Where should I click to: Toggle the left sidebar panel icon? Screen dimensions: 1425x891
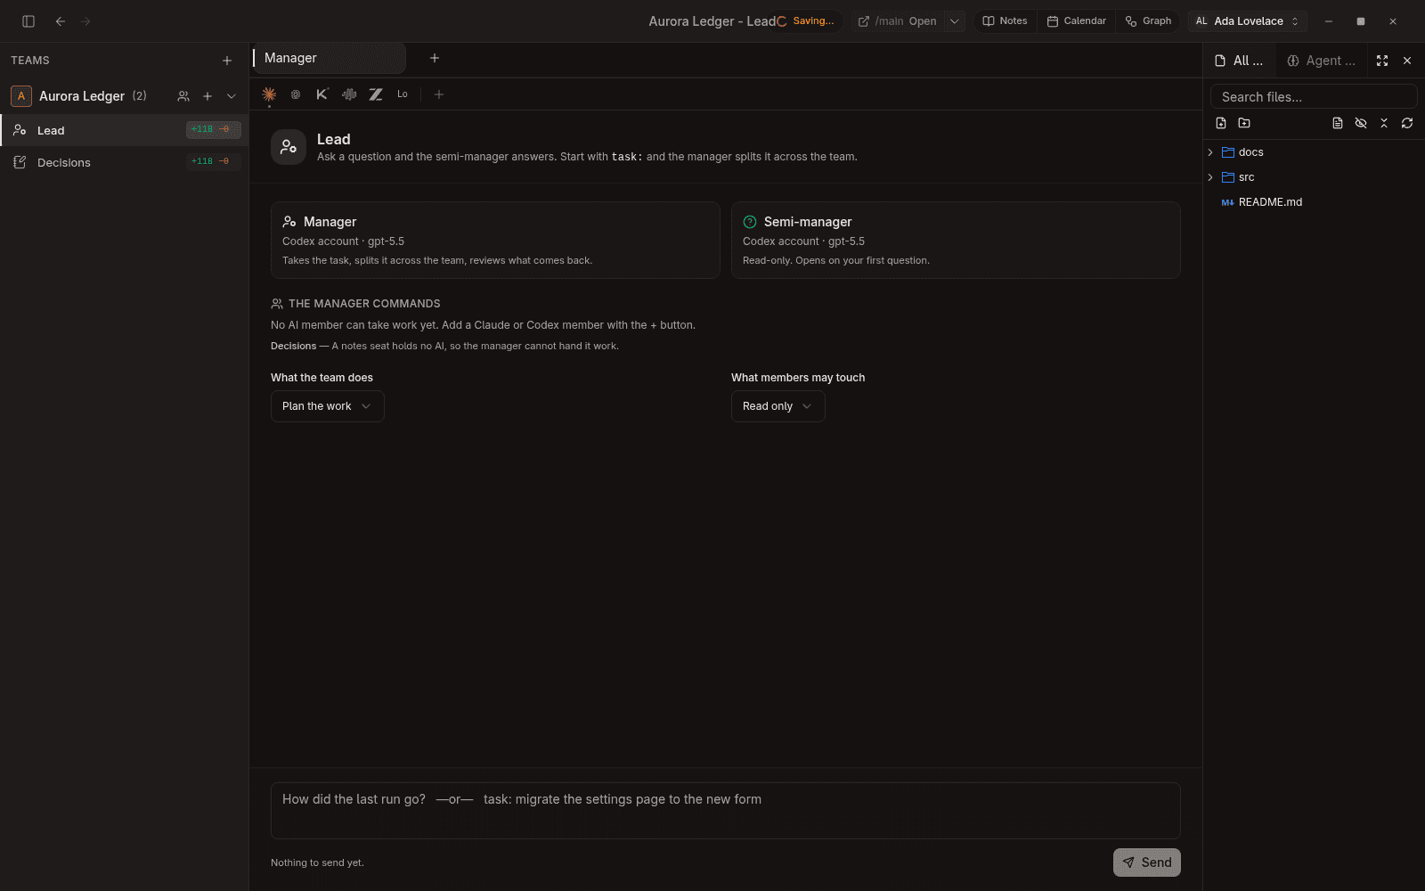click(28, 21)
